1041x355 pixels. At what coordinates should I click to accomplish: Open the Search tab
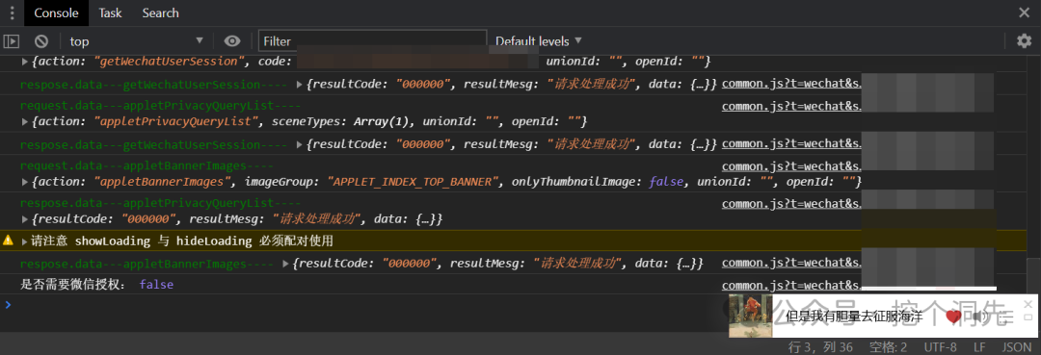pyautogui.click(x=160, y=13)
